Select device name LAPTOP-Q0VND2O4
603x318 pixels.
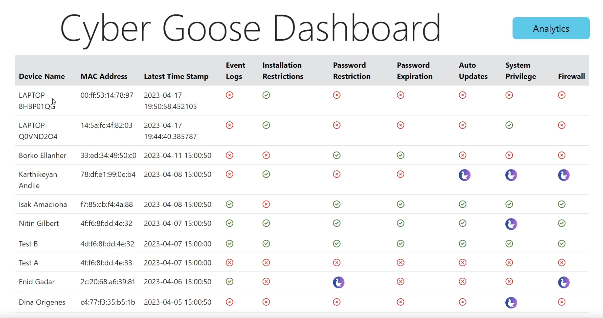[38, 131]
